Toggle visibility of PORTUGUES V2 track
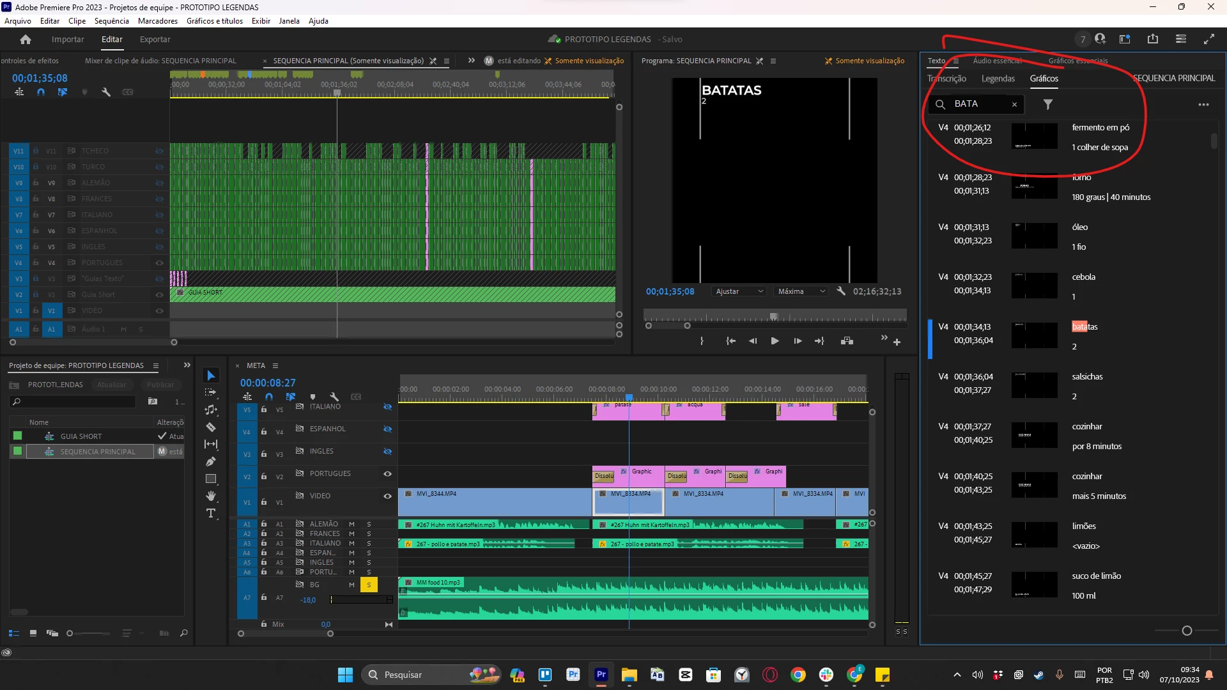Image resolution: width=1227 pixels, height=690 pixels. (387, 474)
